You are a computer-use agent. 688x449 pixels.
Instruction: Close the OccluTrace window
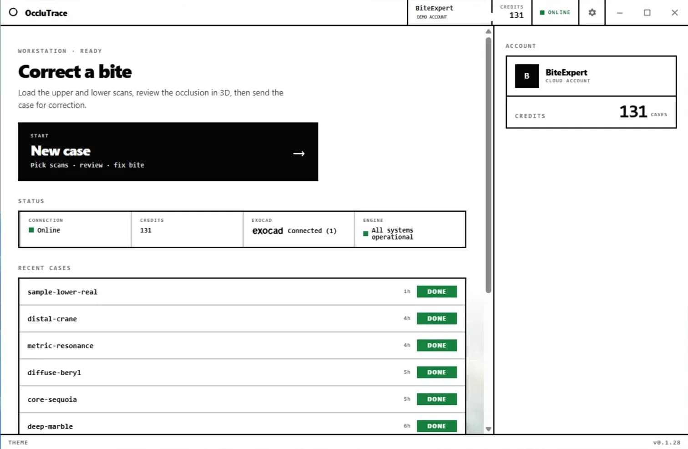[x=675, y=13]
